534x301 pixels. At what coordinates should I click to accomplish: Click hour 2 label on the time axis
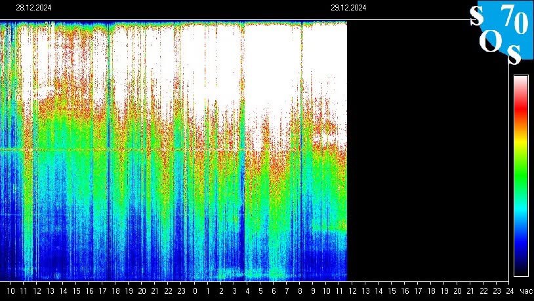click(221, 291)
